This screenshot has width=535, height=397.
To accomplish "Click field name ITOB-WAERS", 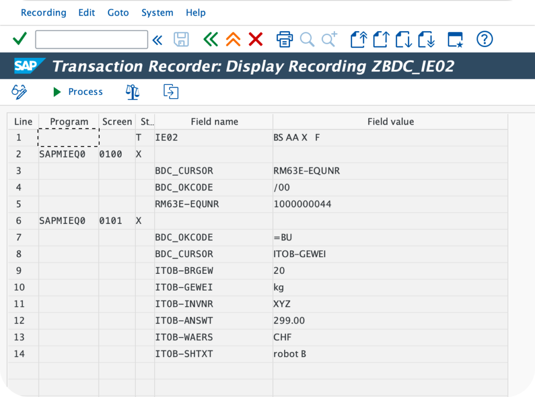I will (214, 338).
